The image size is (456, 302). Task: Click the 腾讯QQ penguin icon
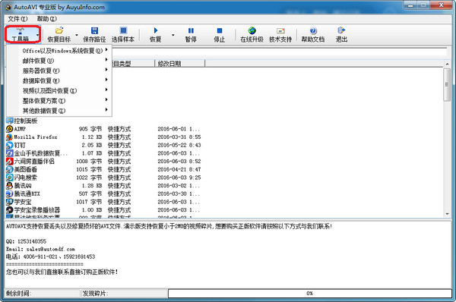tap(10, 186)
